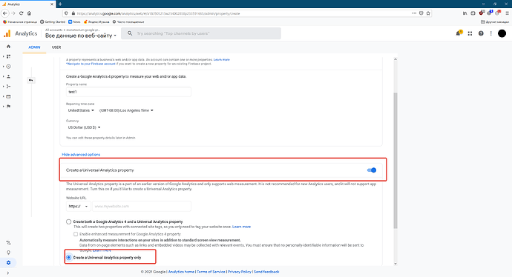Click Send feedback footer link
Screen dimensions: 512x277
click(266, 272)
